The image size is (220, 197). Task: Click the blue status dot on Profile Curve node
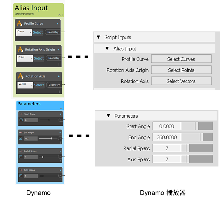58,24
